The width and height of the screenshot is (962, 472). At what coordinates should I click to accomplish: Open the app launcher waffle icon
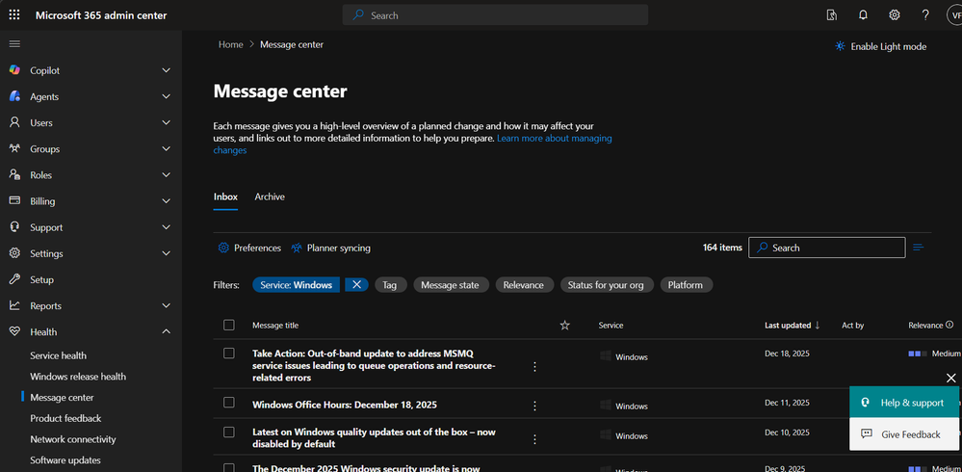point(14,14)
